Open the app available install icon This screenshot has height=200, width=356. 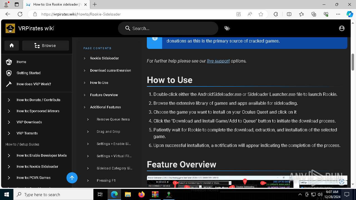tap(239, 14)
